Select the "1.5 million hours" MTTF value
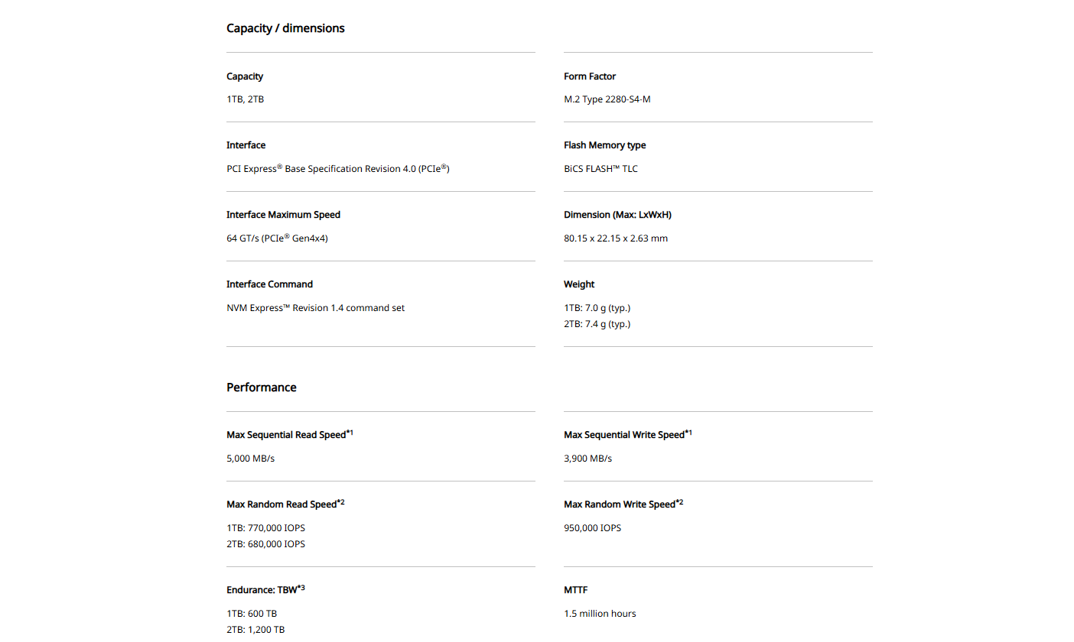 pyautogui.click(x=600, y=614)
